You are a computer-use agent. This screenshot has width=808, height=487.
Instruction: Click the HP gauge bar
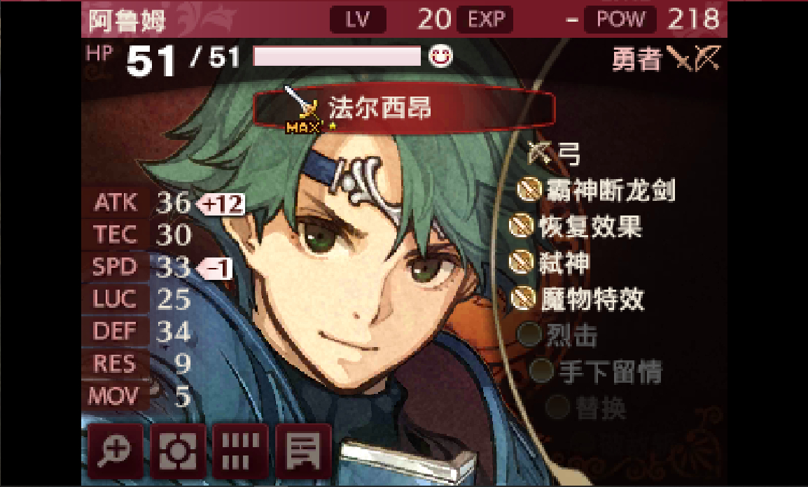point(337,56)
